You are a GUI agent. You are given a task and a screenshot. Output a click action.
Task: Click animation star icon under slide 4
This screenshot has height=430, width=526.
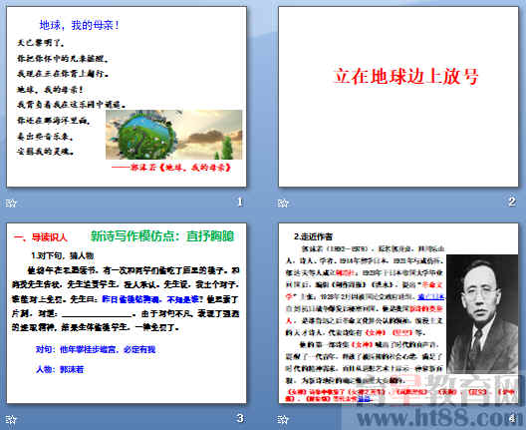[283, 419]
